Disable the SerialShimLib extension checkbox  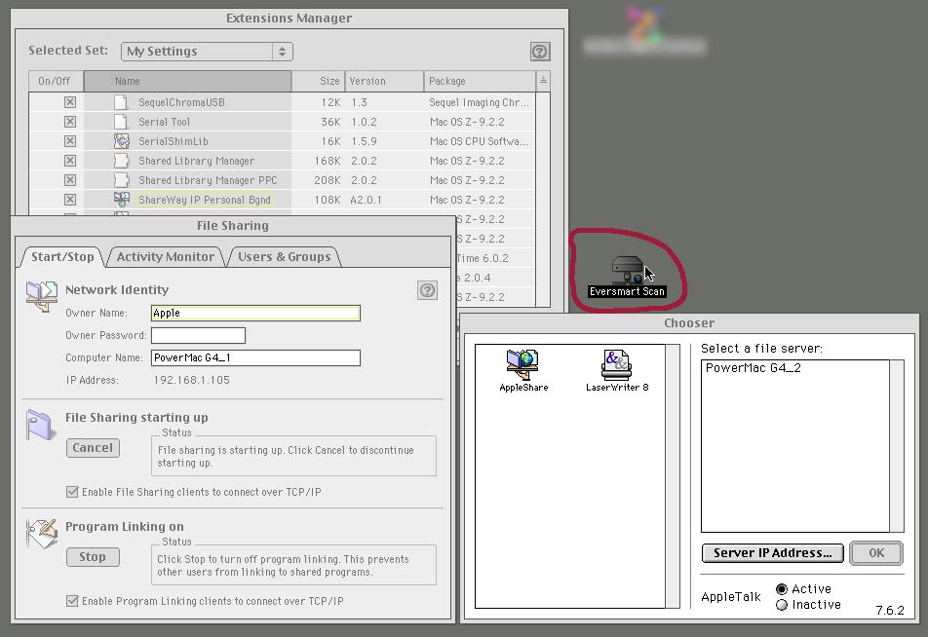(x=70, y=141)
